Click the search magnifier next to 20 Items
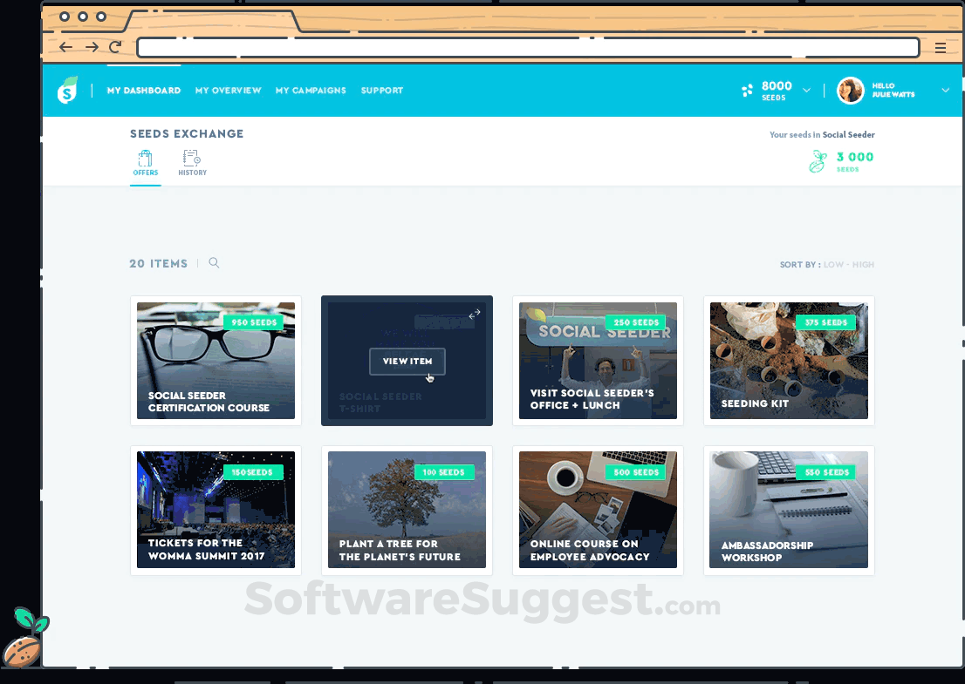Viewport: 965px width, 684px height. click(214, 263)
